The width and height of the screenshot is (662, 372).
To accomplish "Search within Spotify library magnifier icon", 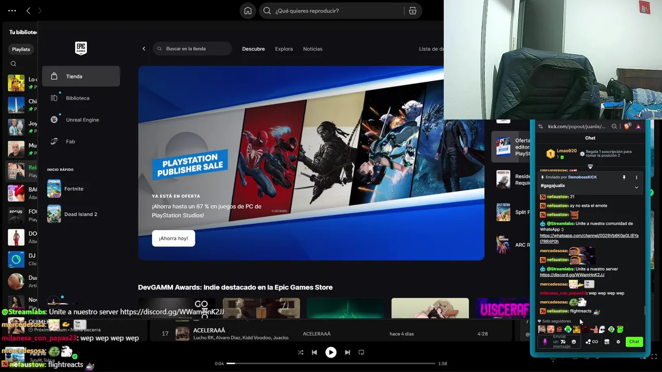I will click(13, 64).
